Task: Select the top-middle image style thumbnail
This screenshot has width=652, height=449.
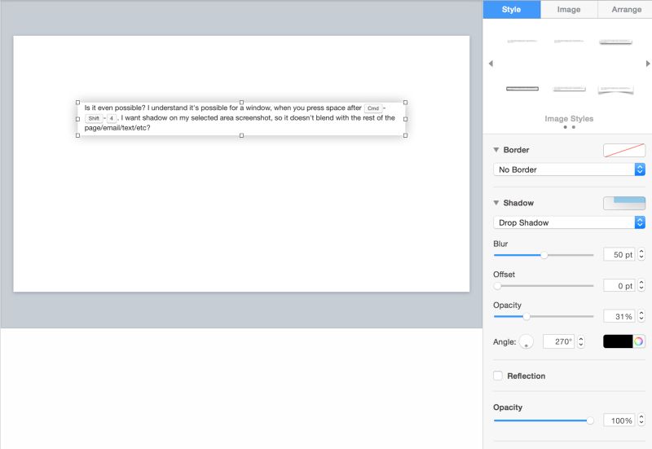Action: 569,42
